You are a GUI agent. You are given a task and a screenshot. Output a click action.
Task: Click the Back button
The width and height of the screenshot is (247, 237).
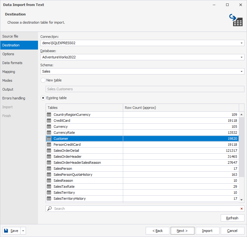[x=157, y=231]
